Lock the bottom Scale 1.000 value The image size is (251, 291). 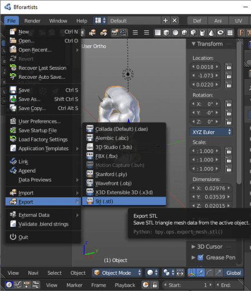click(x=228, y=169)
